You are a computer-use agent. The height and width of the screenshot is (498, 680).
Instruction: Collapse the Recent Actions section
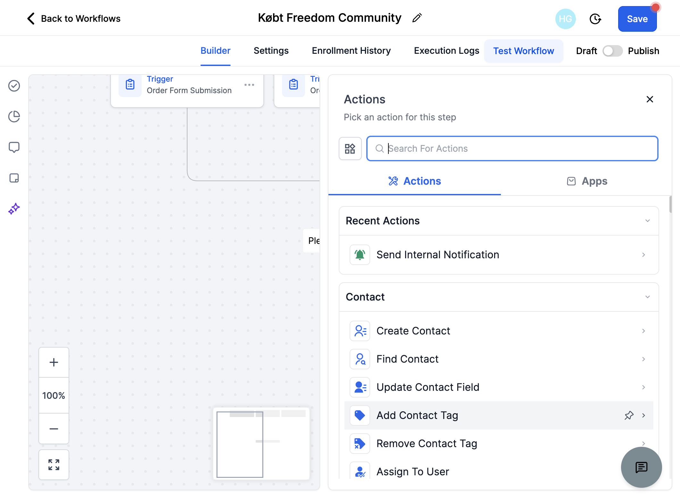coord(648,221)
